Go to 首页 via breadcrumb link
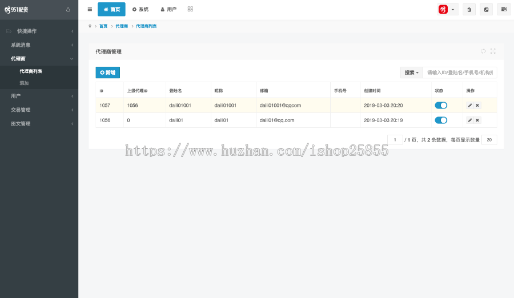 coord(103,26)
